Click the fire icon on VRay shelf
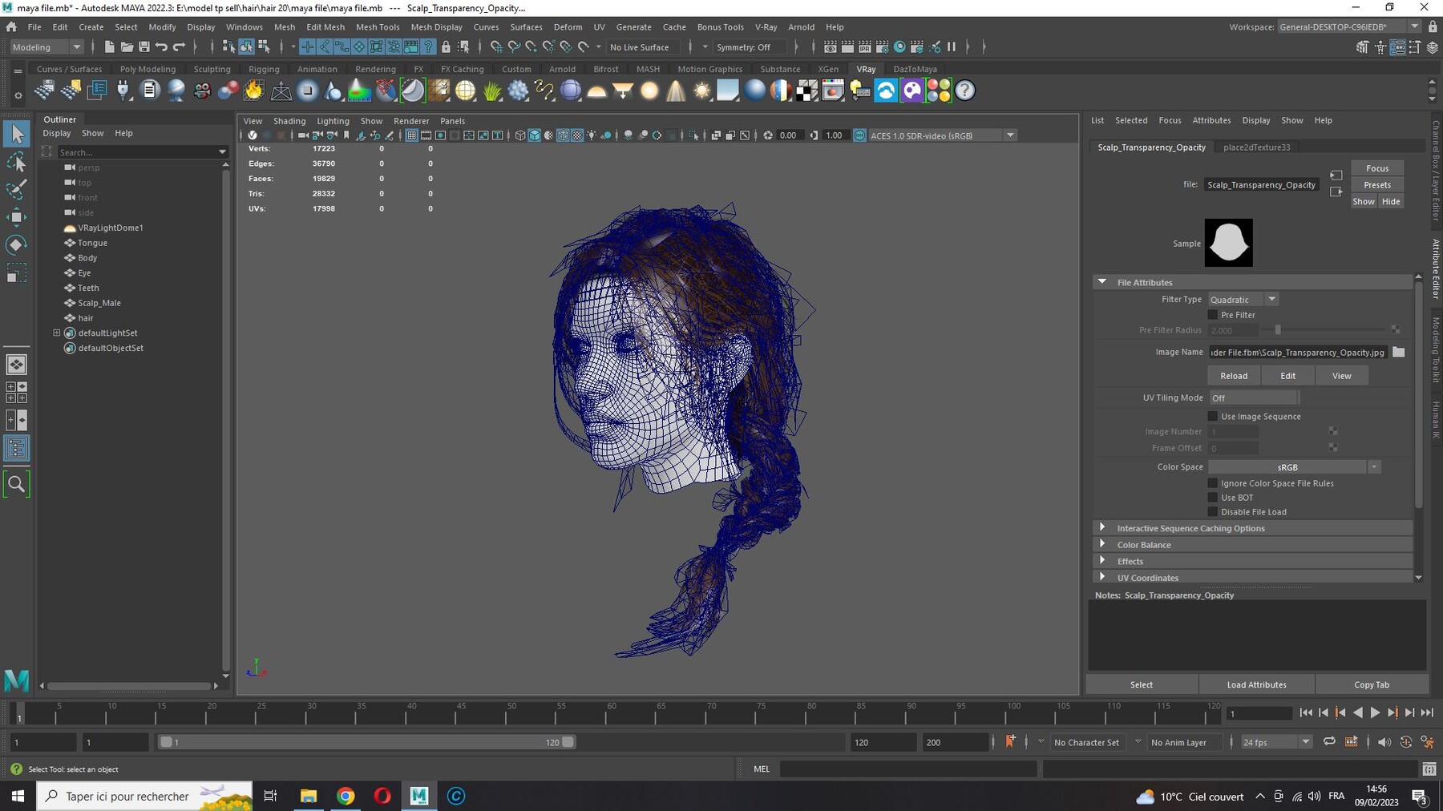Viewport: 1443px width, 811px height. (254, 91)
